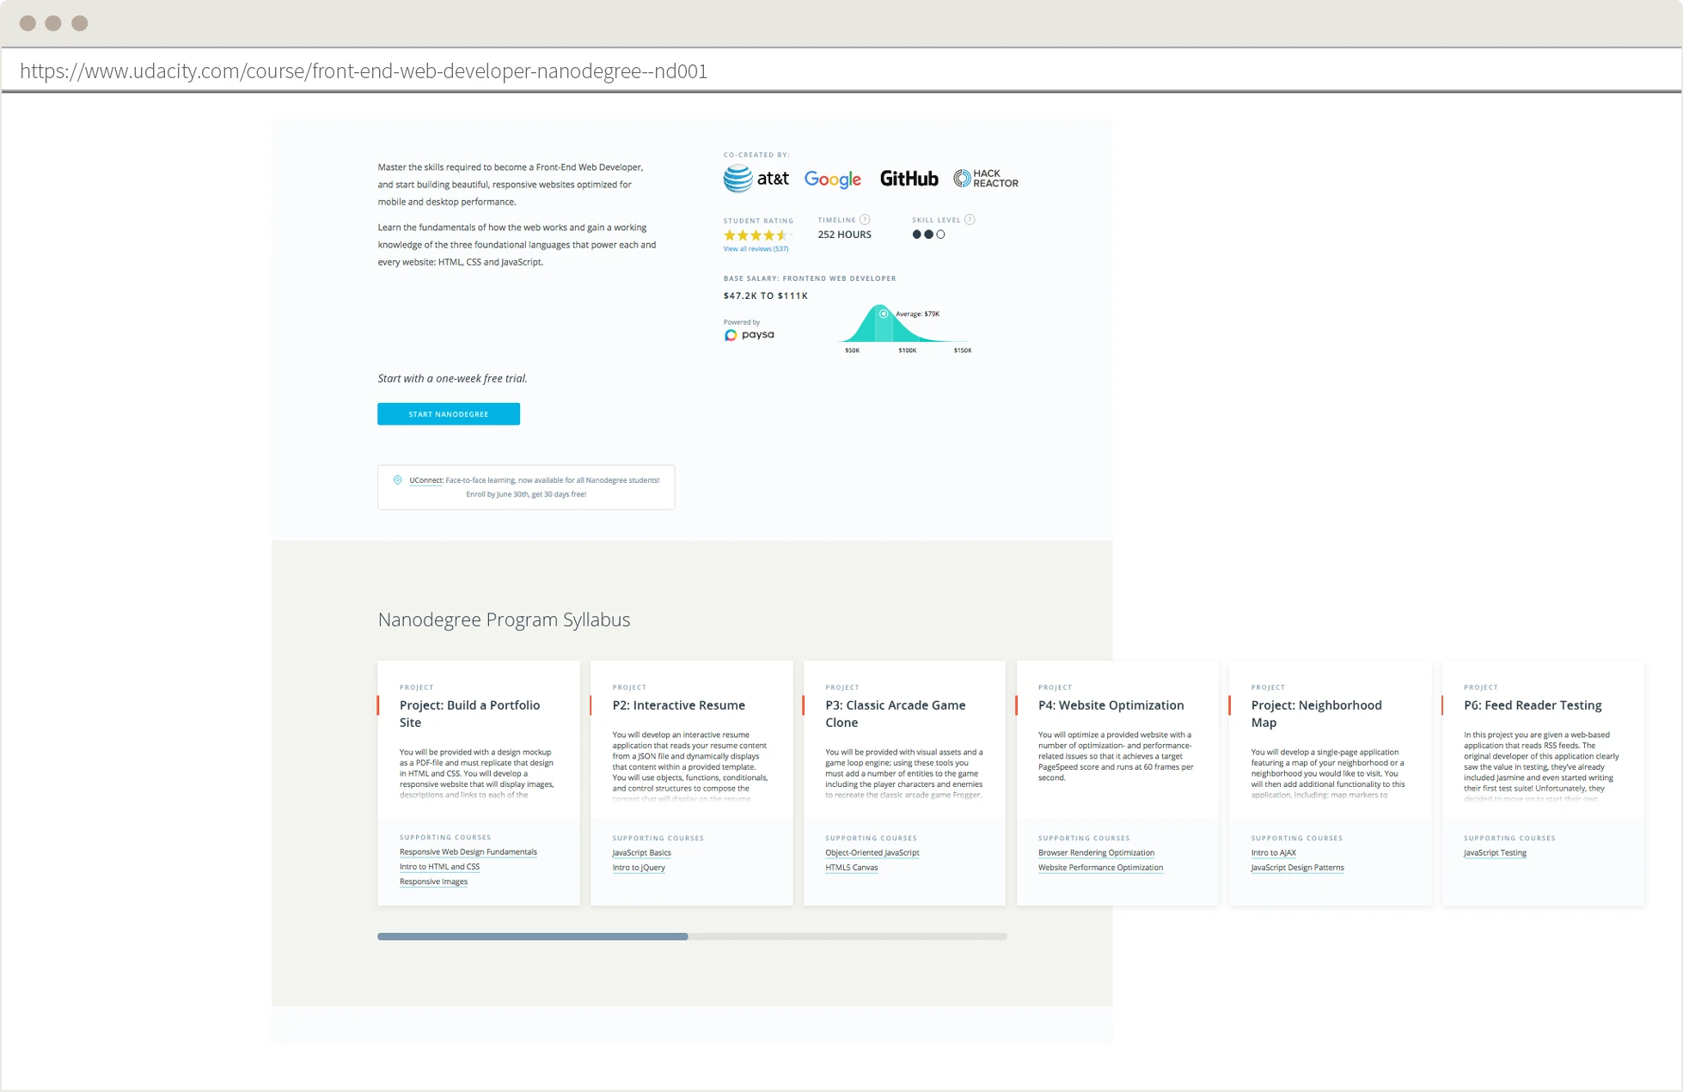Open Browser Rendering Optimization course link
The height and width of the screenshot is (1092, 1683).
(x=1096, y=853)
